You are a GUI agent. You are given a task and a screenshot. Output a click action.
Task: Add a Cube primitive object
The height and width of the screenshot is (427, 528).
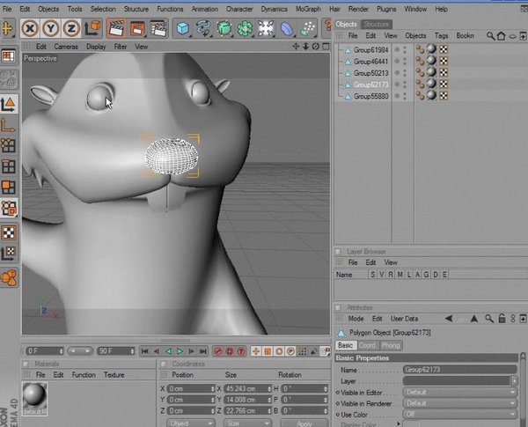pos(182,28)
